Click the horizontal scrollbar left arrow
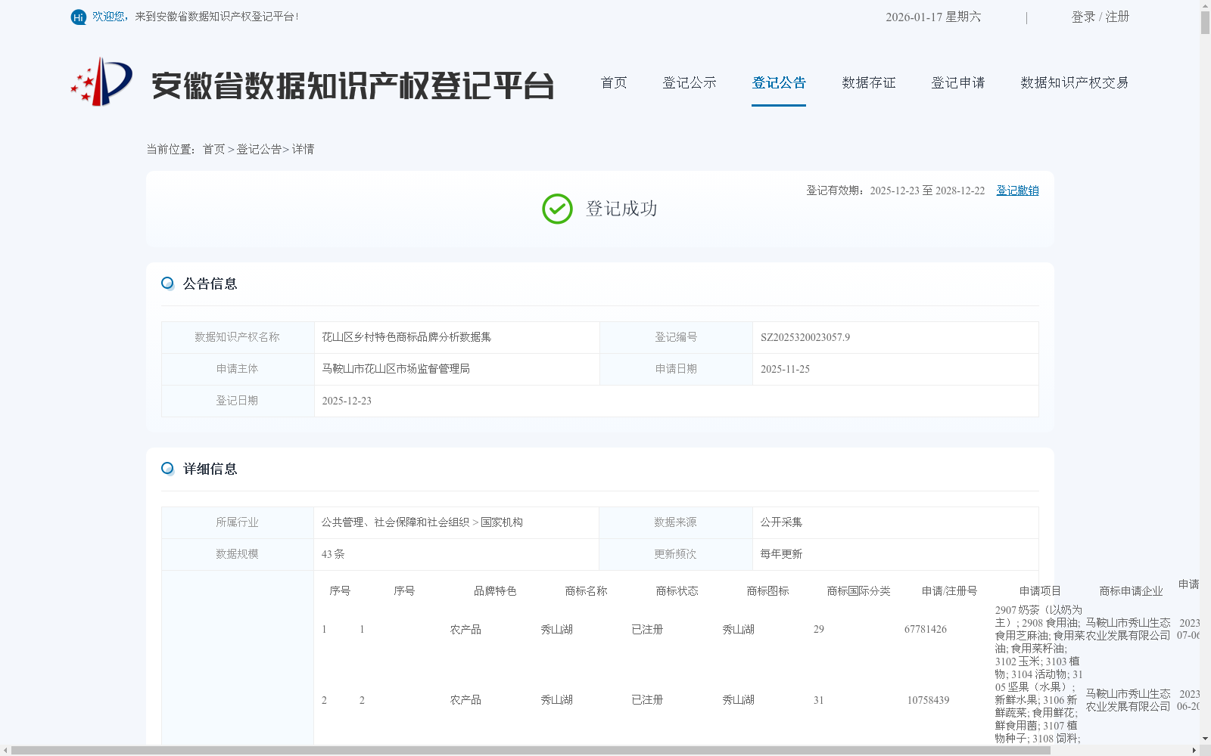 point(5,750)
